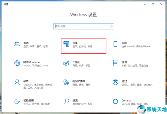Open the 网络和 Internet title text

click(x=32, y=62)
